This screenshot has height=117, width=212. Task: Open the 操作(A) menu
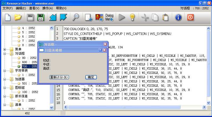coord(48,8)
